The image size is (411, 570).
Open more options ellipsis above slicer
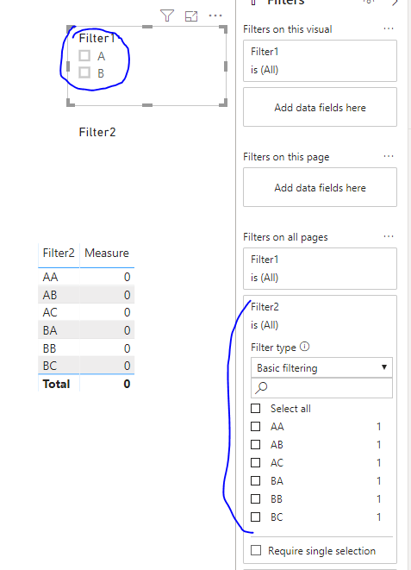point(215,16)
